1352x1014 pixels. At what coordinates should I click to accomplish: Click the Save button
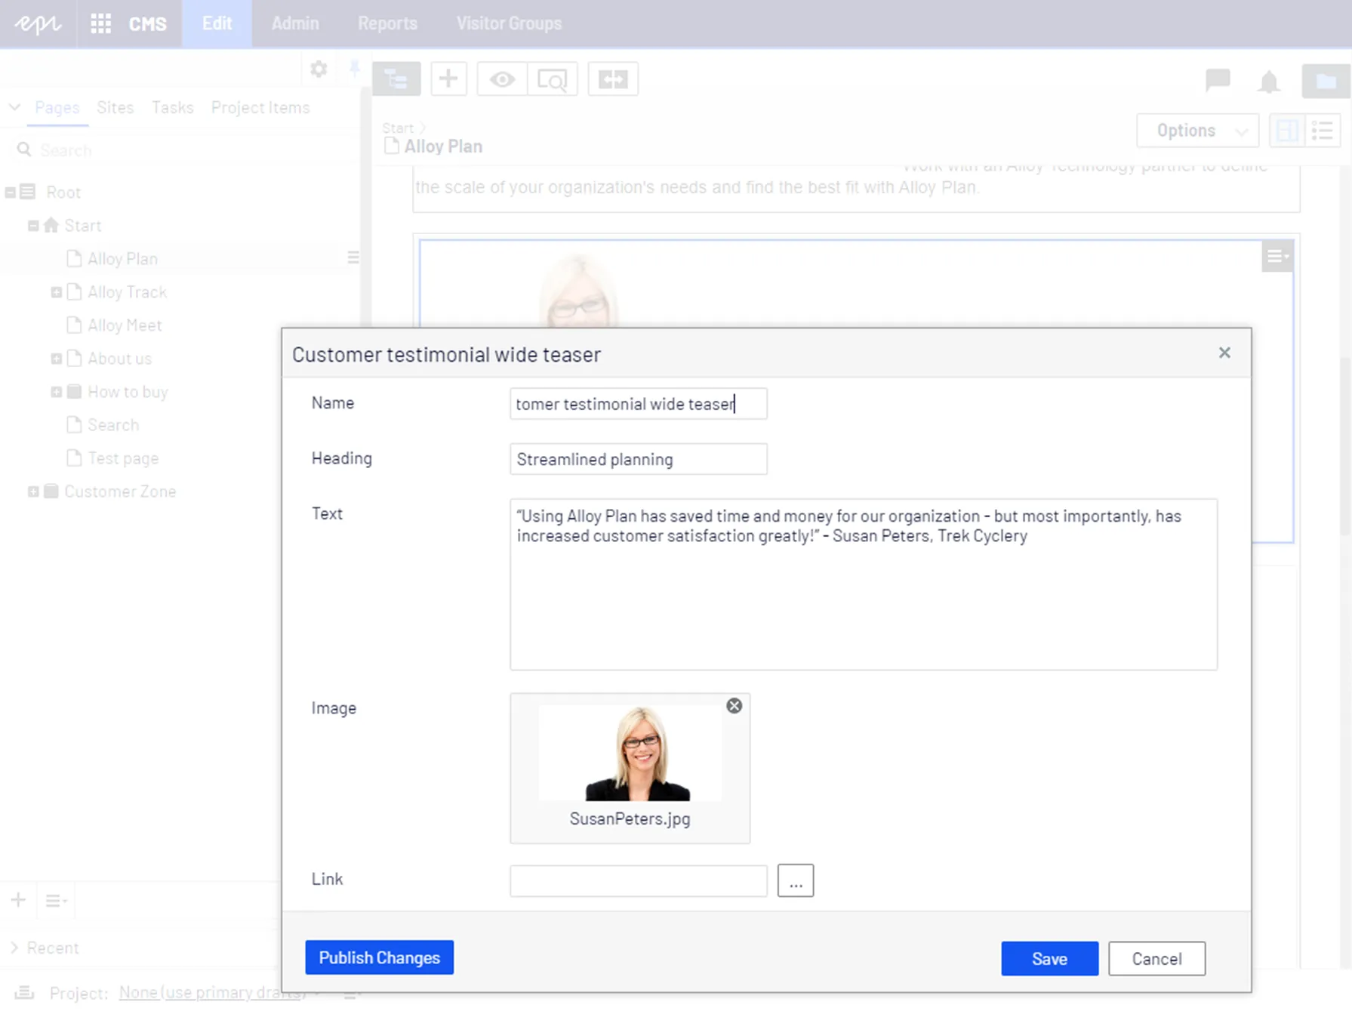click(x=1049, y=958)
